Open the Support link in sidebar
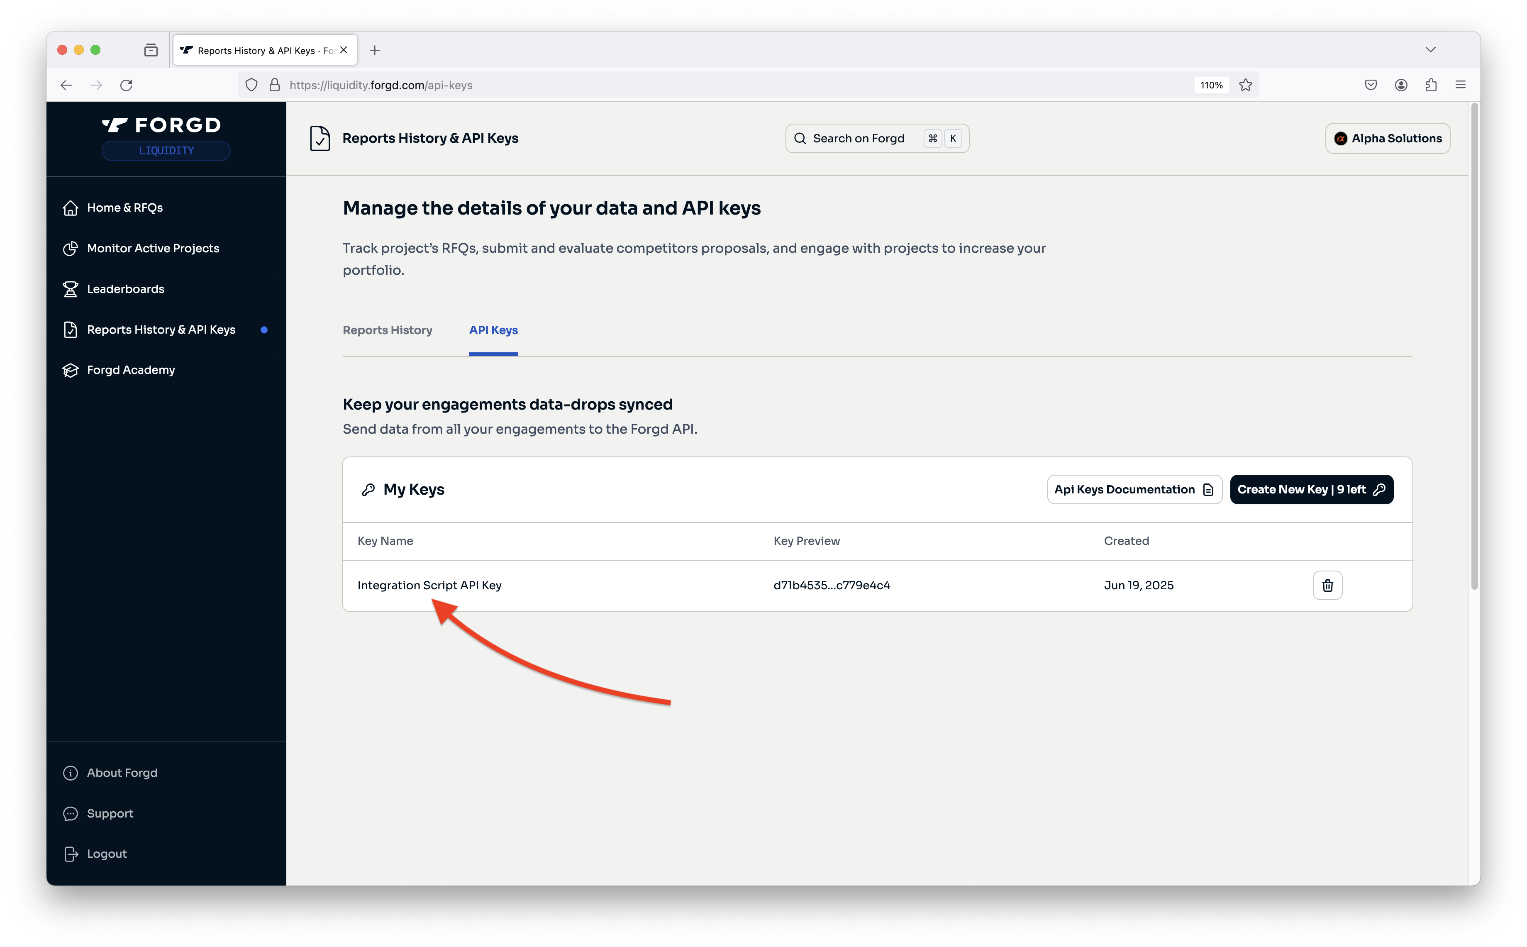1527x947 pixels. [x=110, y=813]
